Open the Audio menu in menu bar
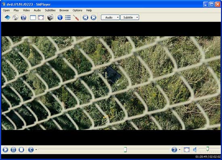The image size is (222, 160). pos(37,10)
